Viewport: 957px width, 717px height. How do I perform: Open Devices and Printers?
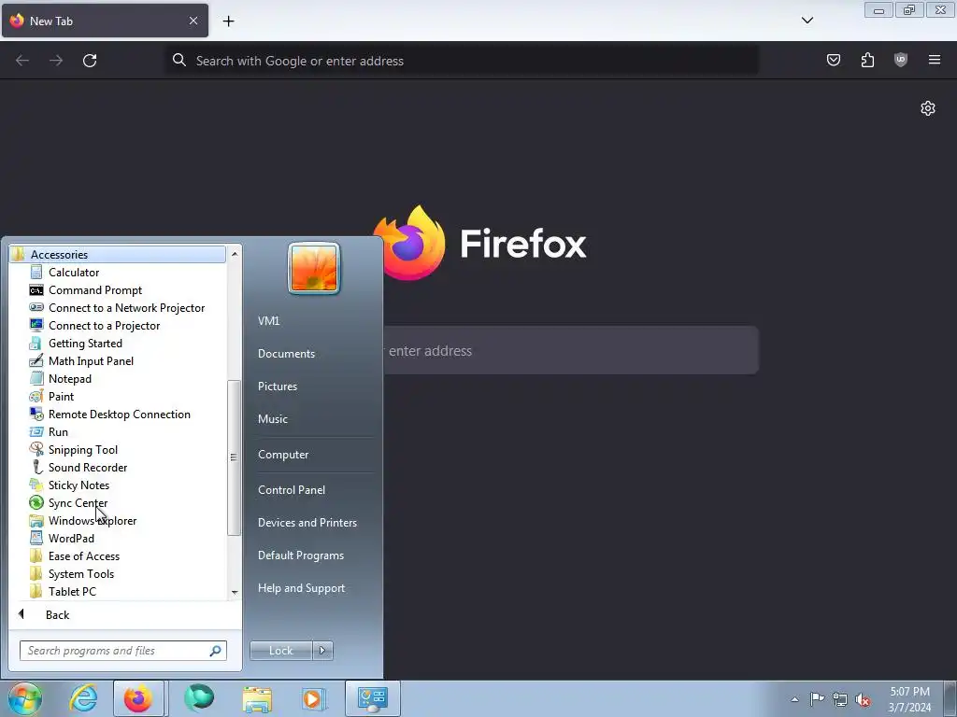307,523
